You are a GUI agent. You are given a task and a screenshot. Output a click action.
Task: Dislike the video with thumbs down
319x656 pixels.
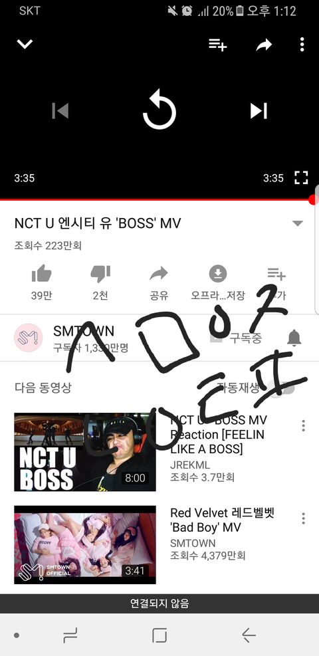pos(100,274)
